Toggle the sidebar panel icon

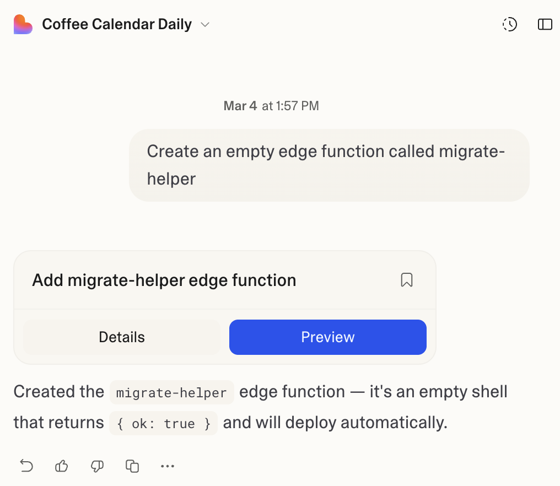(545, 24)
